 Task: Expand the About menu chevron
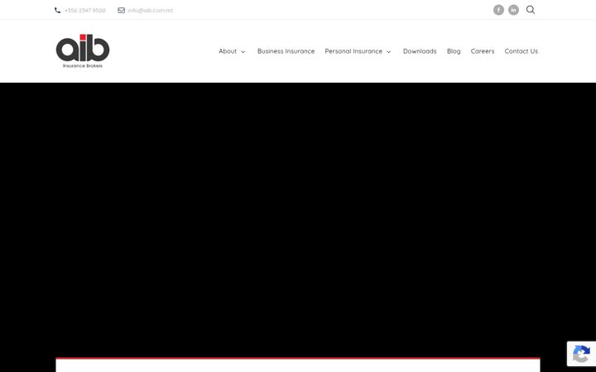[x=243, y=51]
